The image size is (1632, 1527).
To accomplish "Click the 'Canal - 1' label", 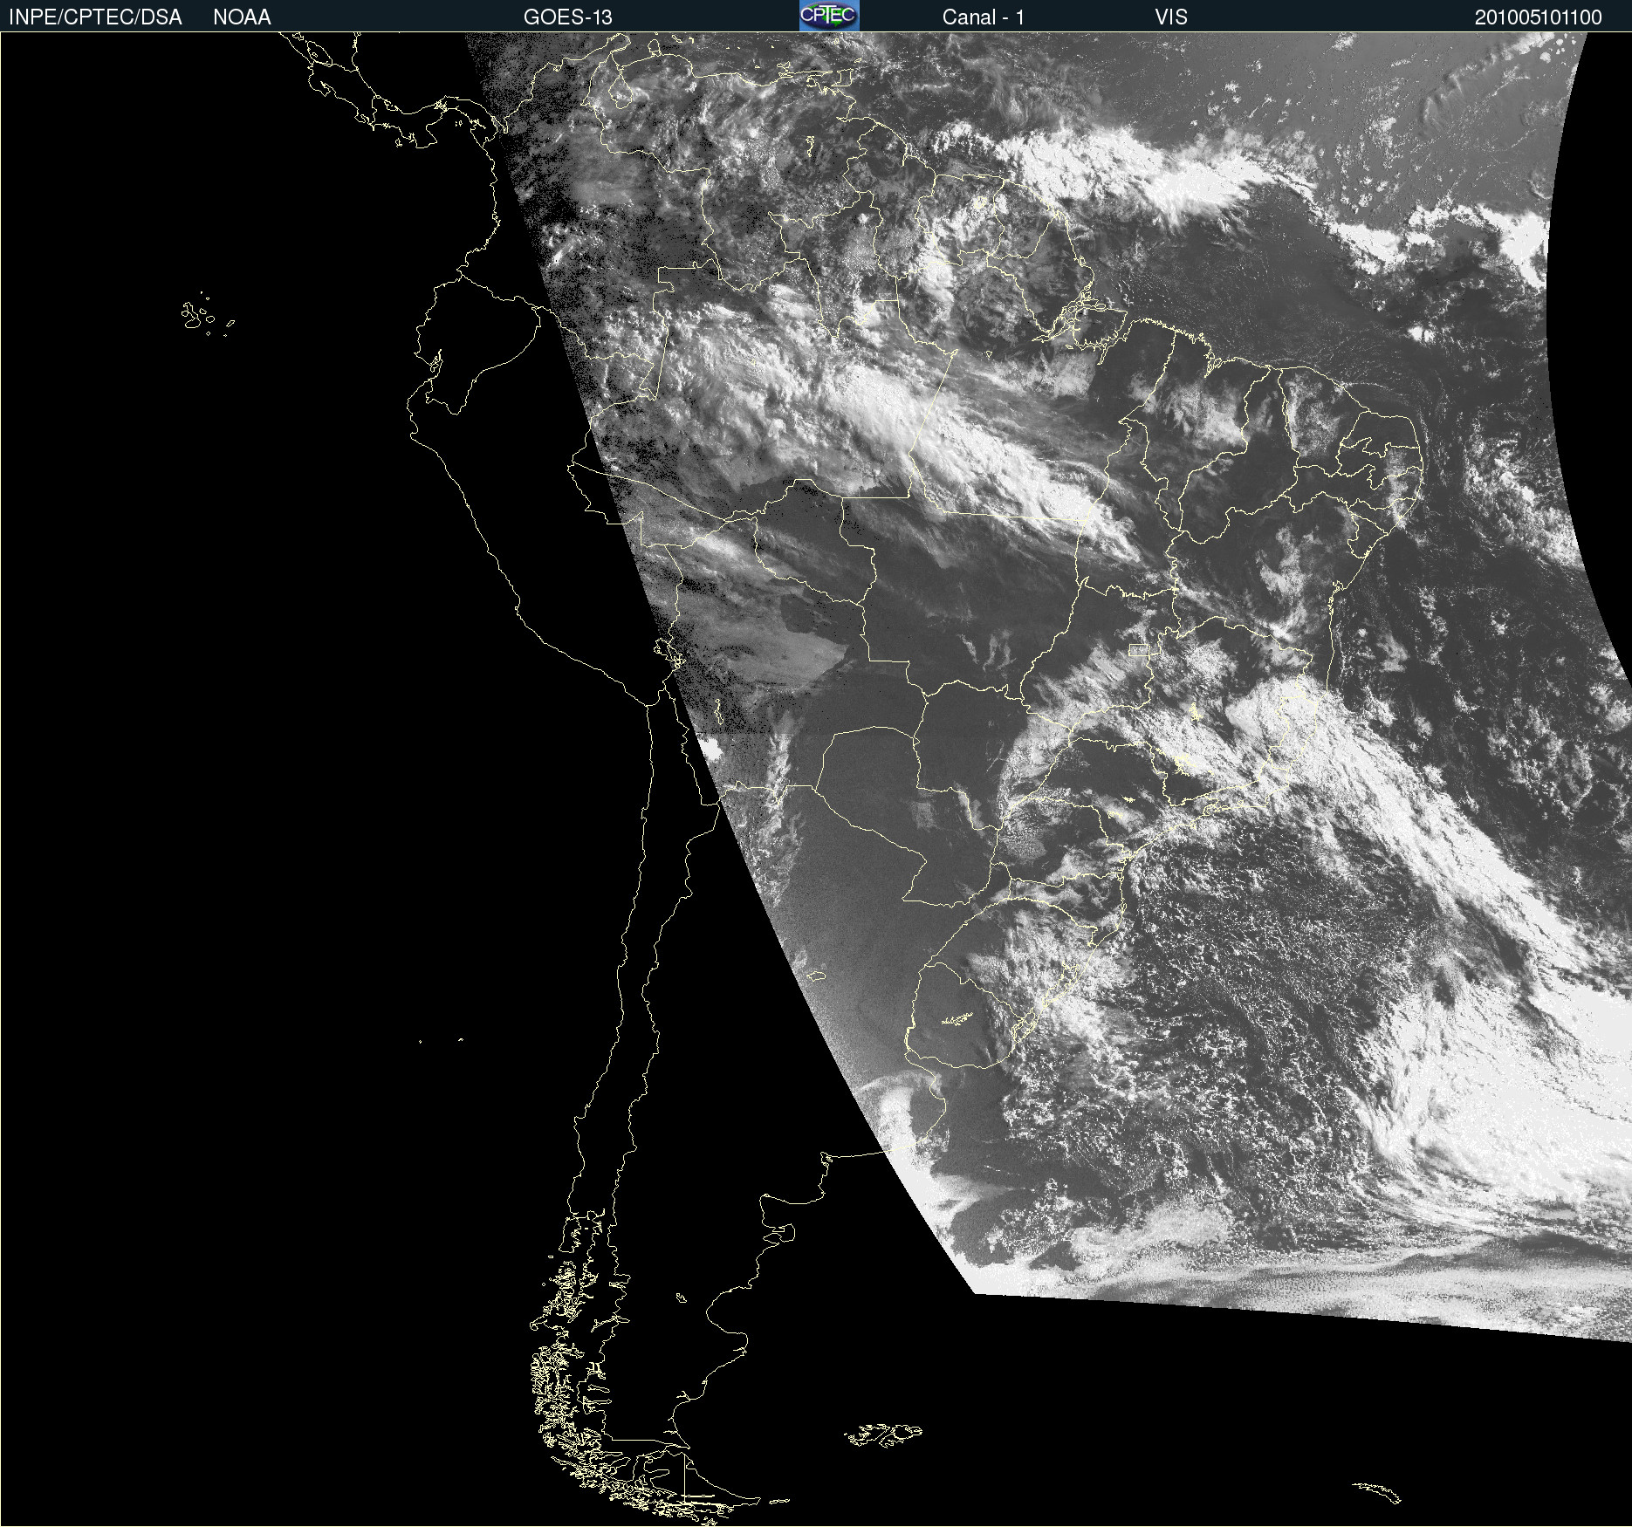I will (x=984, y=17).
